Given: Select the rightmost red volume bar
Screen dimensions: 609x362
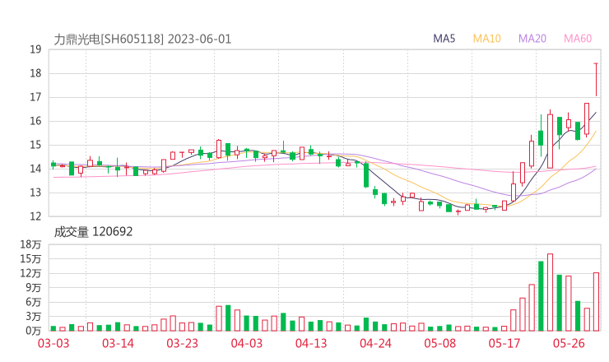Looking at the screenshot, I should [596, 302].
